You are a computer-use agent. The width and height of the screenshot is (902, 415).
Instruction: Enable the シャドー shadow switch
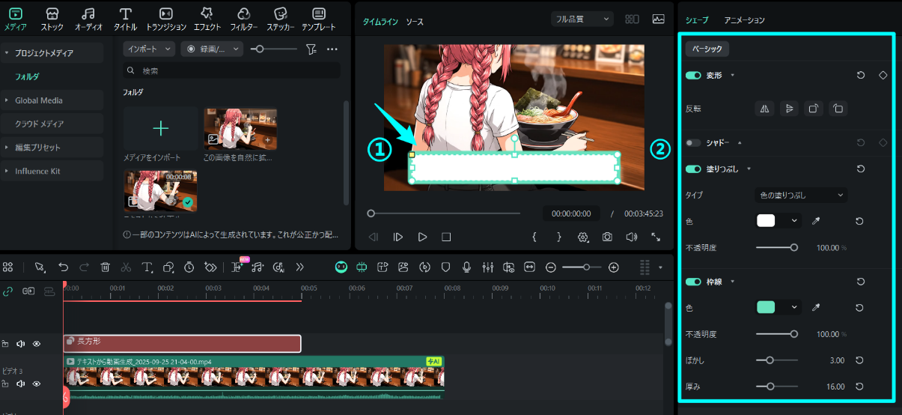[x=693, y=142]
